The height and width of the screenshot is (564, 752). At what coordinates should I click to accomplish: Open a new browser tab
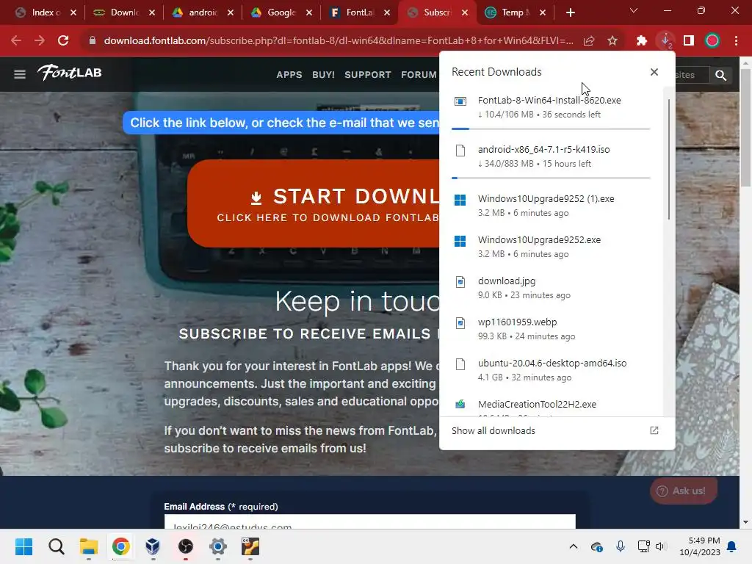coord(570,12)
